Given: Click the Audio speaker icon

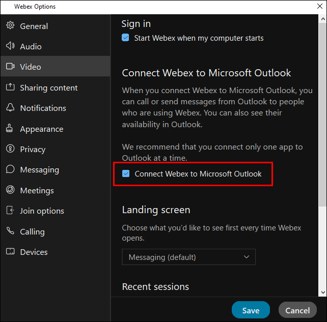Looking at the screenshot, I should (10, 46).
